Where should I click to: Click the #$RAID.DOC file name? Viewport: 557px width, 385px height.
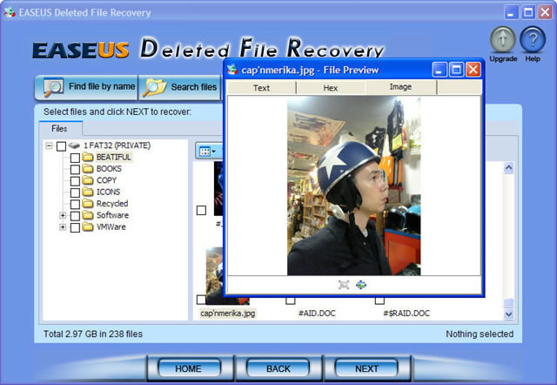[406, 314]
